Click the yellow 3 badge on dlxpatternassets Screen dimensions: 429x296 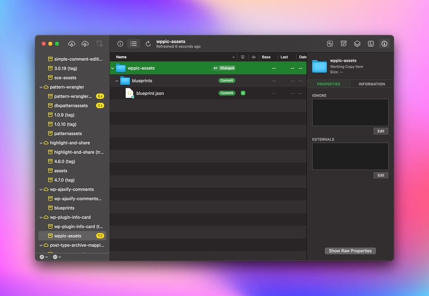tap(100, 106)
